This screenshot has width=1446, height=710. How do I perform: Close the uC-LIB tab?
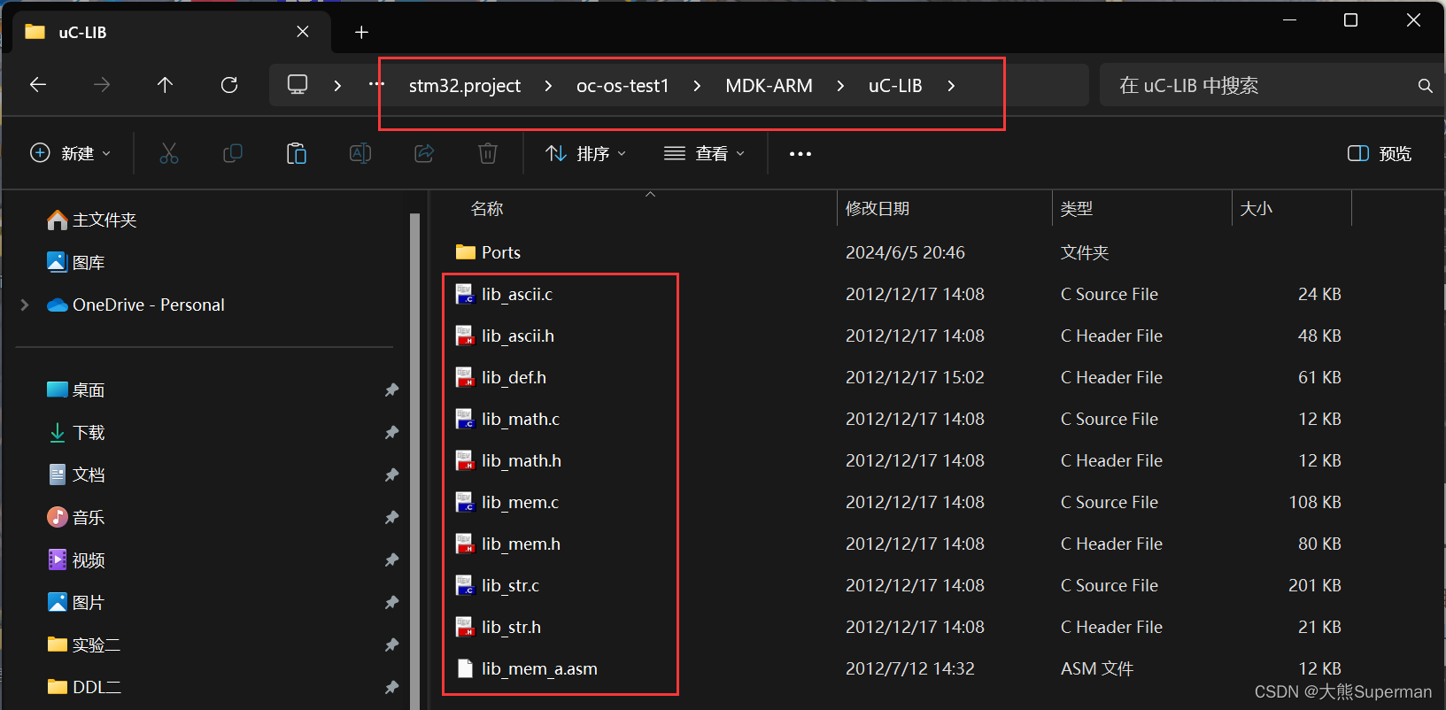click(303, 32)
